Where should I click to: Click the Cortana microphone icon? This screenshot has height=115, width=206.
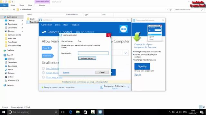pyautogui.click(x=56, y=112)
